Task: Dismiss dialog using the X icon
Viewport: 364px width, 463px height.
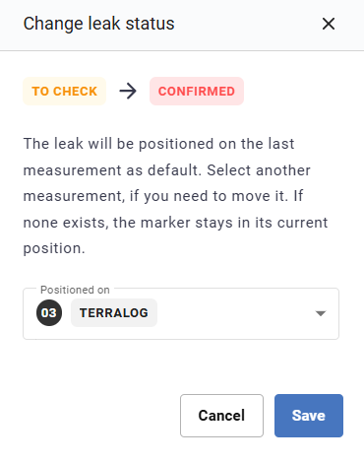Action: tap(329, 24)
